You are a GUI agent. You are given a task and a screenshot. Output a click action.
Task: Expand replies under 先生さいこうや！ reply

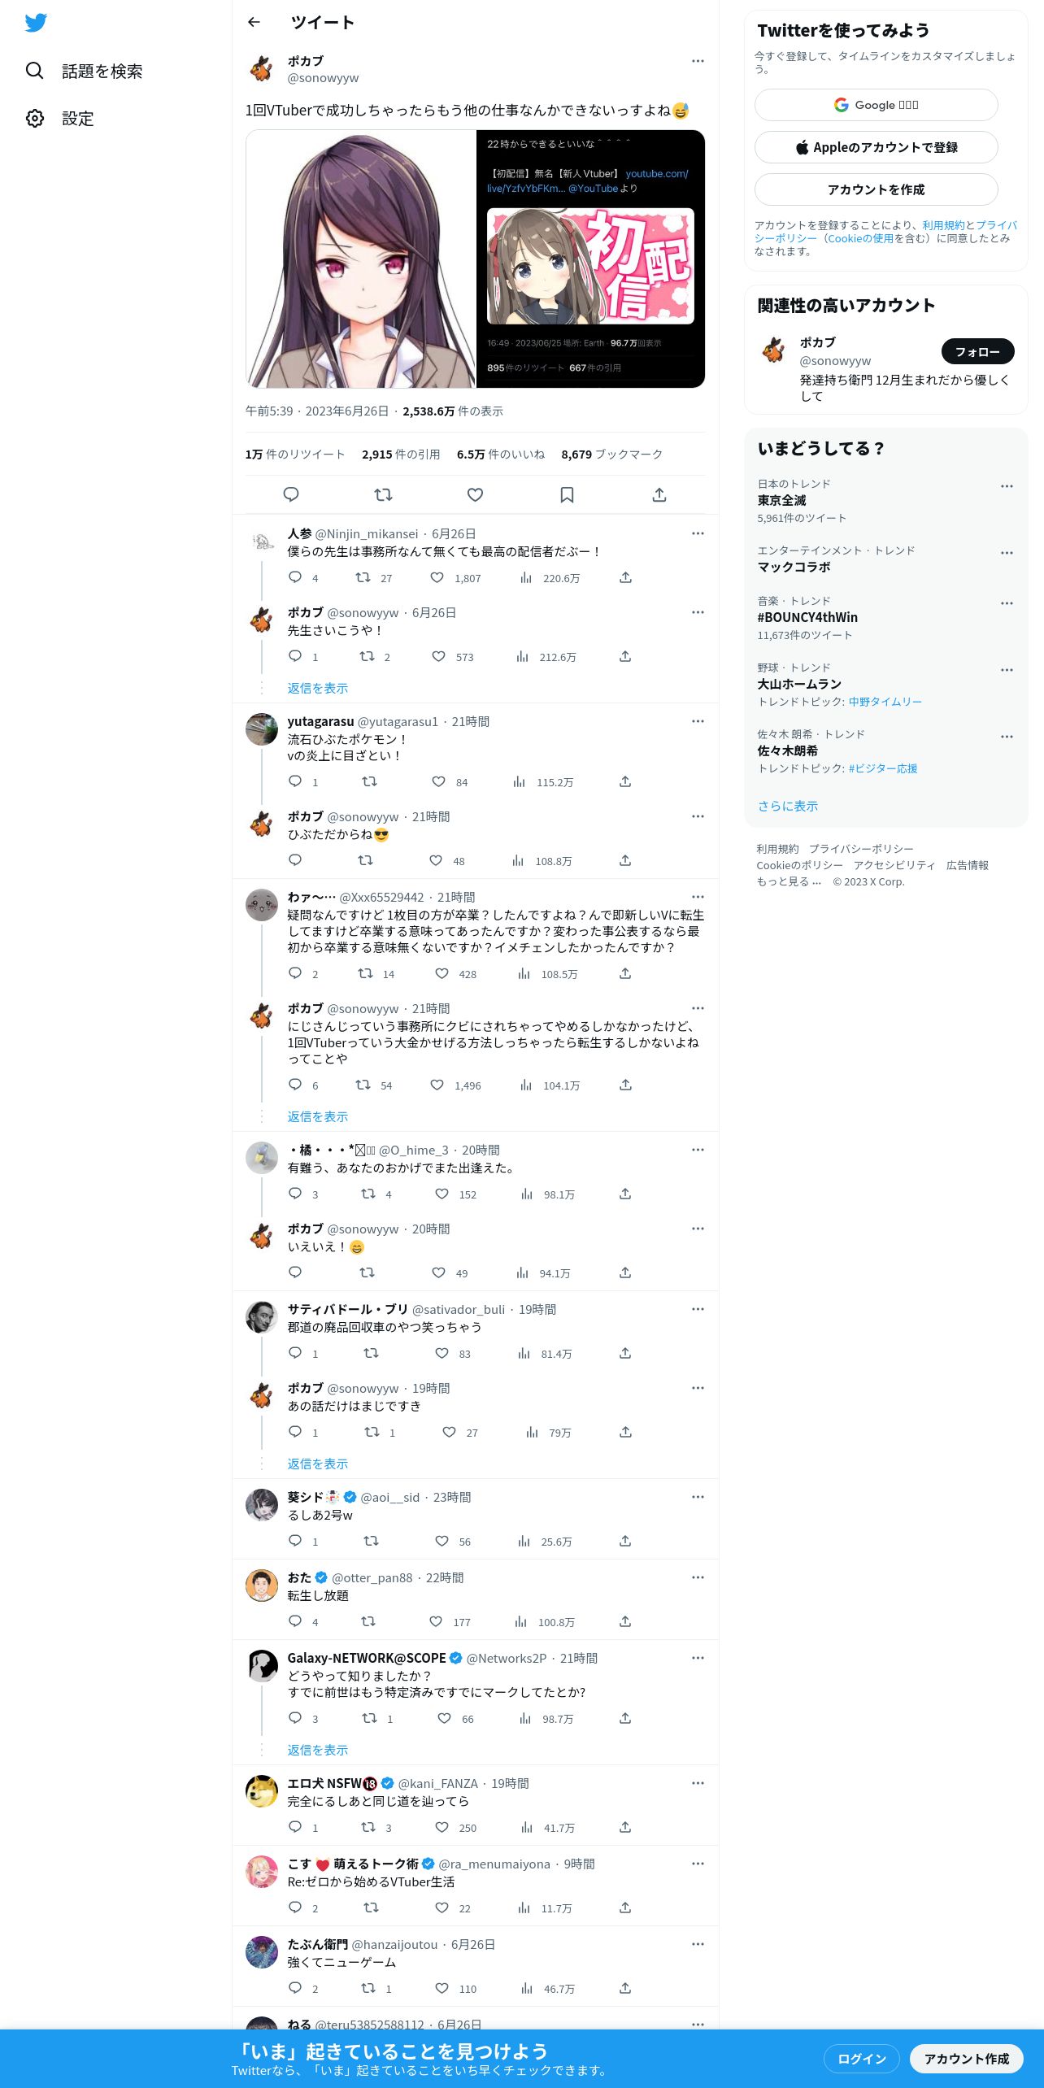[317, 688]
